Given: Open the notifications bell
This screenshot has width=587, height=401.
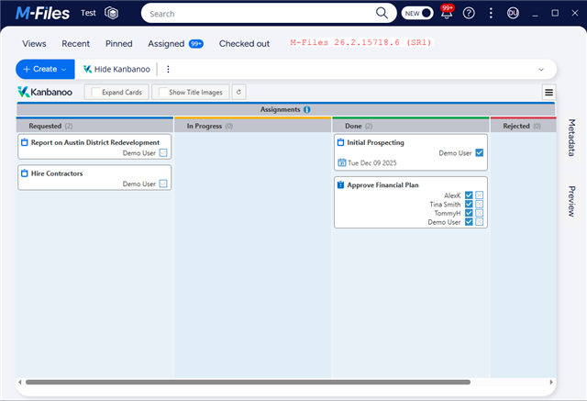Looking at the screenshot, I should pyautogui.click(x=447, y=14).
